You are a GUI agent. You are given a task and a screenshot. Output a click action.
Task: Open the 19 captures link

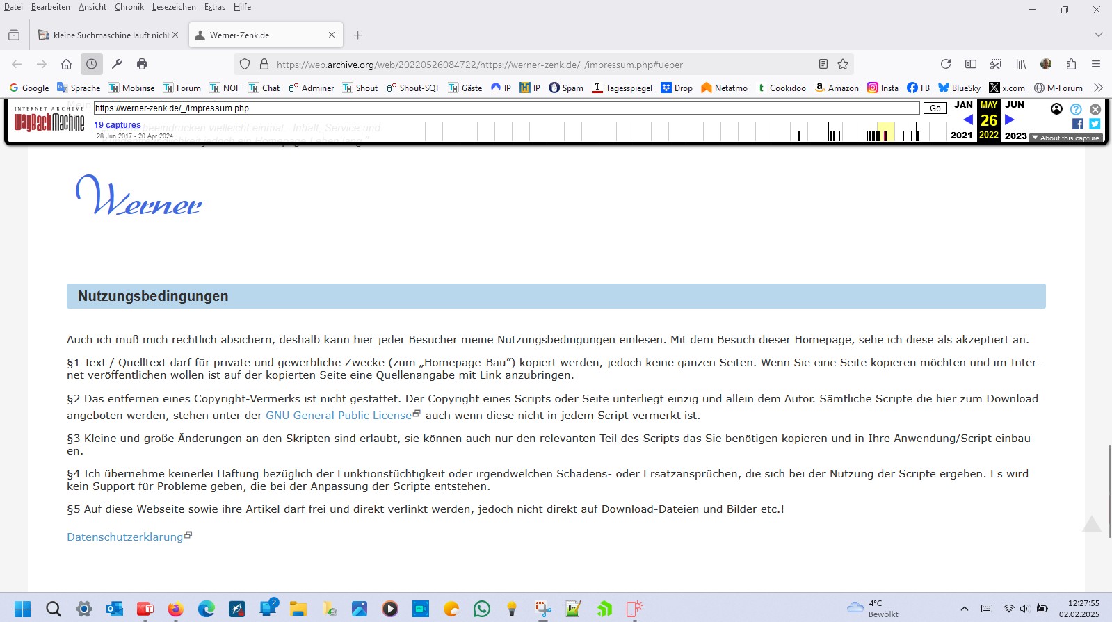118,125
